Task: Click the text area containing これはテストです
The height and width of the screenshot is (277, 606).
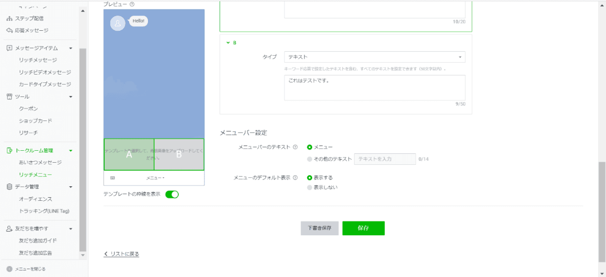Action: [x=374, y=88]
